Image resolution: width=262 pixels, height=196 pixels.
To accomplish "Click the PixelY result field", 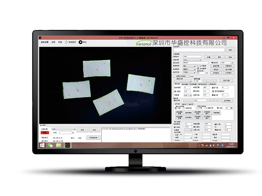I will pos(206,140).
